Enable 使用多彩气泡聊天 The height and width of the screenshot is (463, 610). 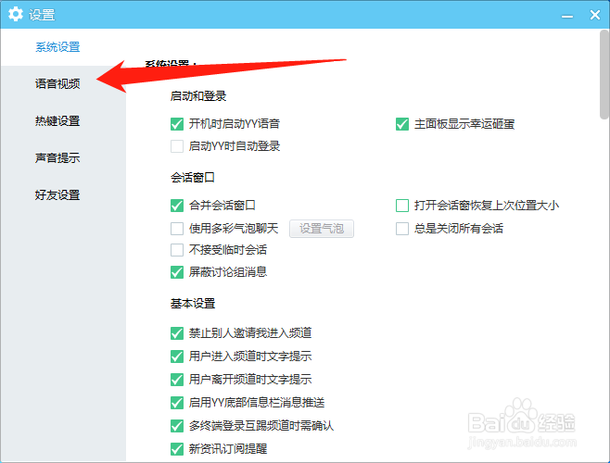point(177,228)
